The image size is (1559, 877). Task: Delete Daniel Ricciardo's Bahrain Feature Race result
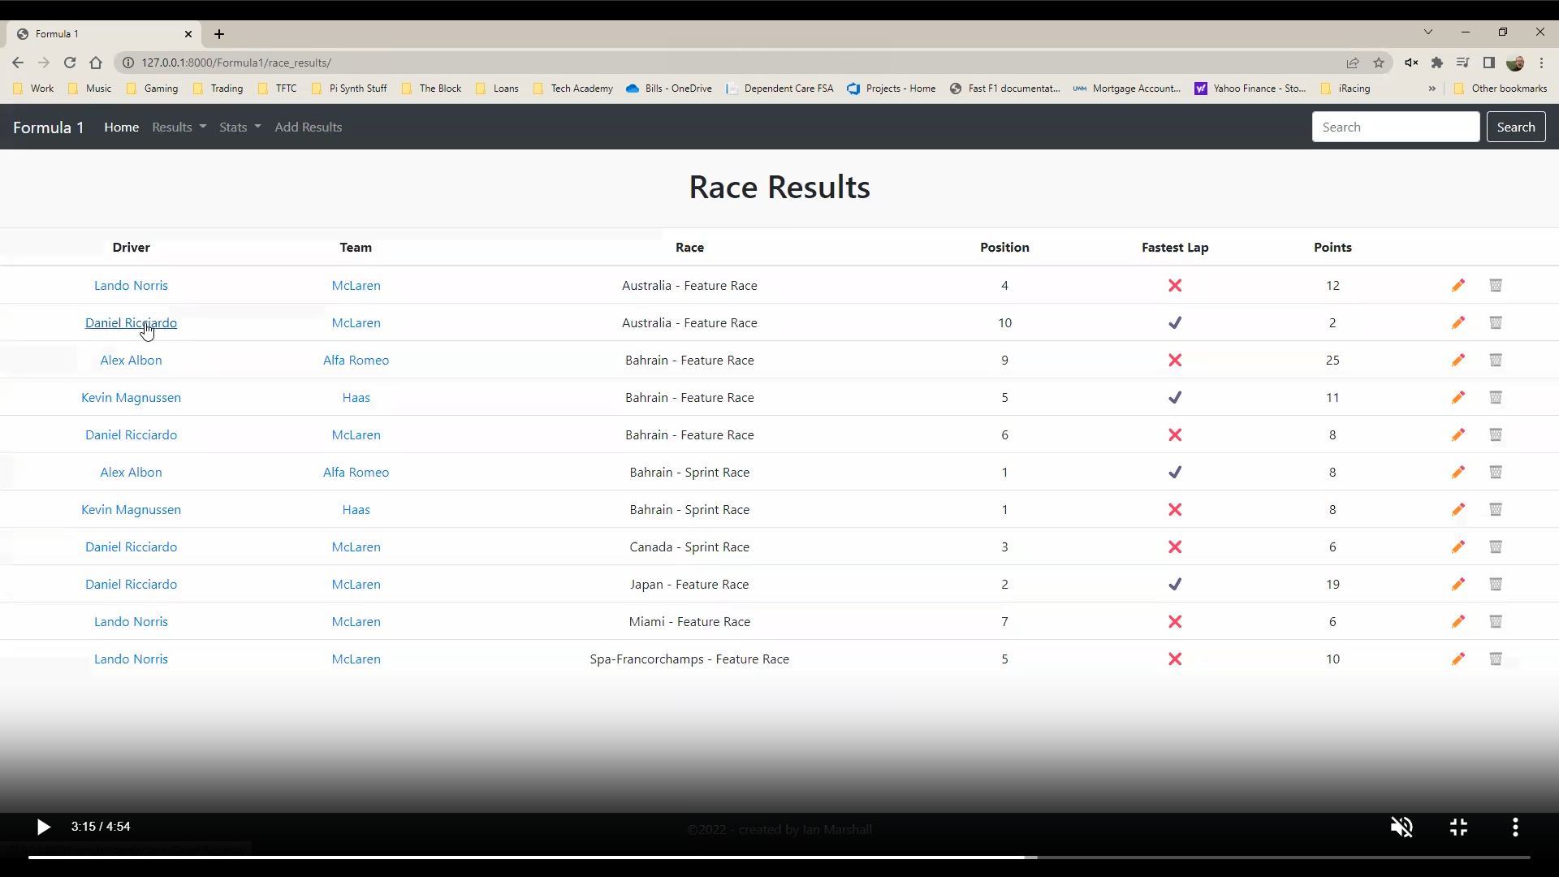pos(1496,434)
